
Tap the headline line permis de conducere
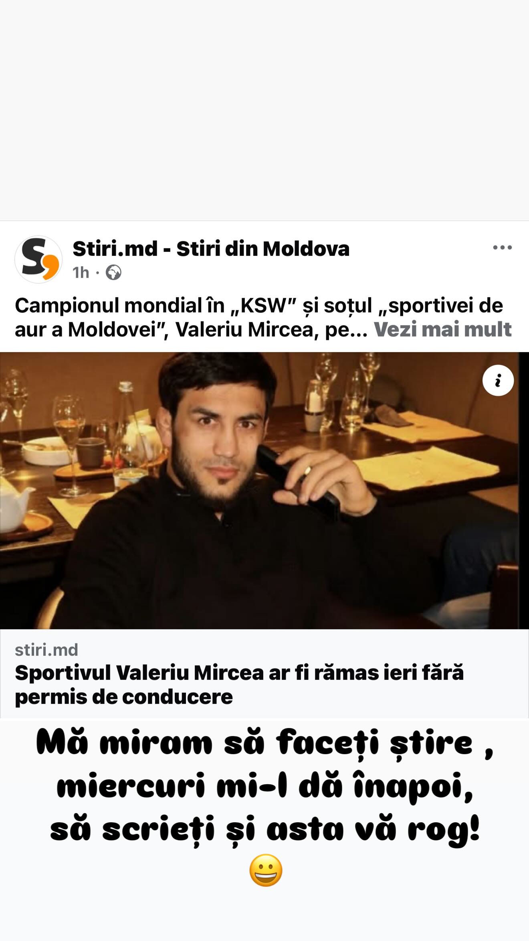(x=124, y=697)
